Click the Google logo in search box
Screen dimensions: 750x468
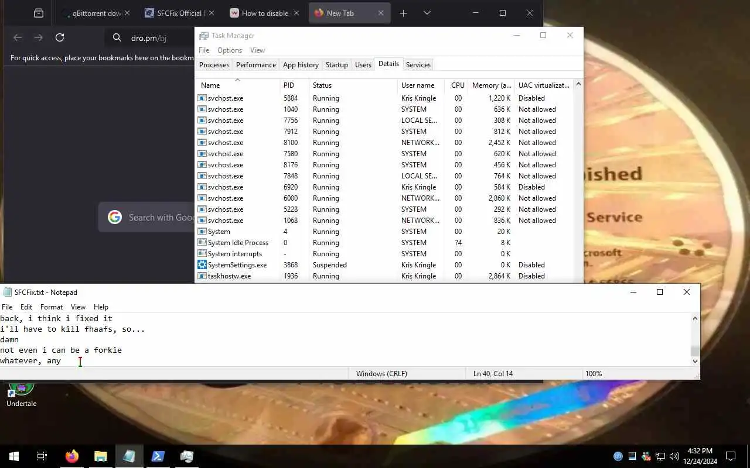coord(114,217)
